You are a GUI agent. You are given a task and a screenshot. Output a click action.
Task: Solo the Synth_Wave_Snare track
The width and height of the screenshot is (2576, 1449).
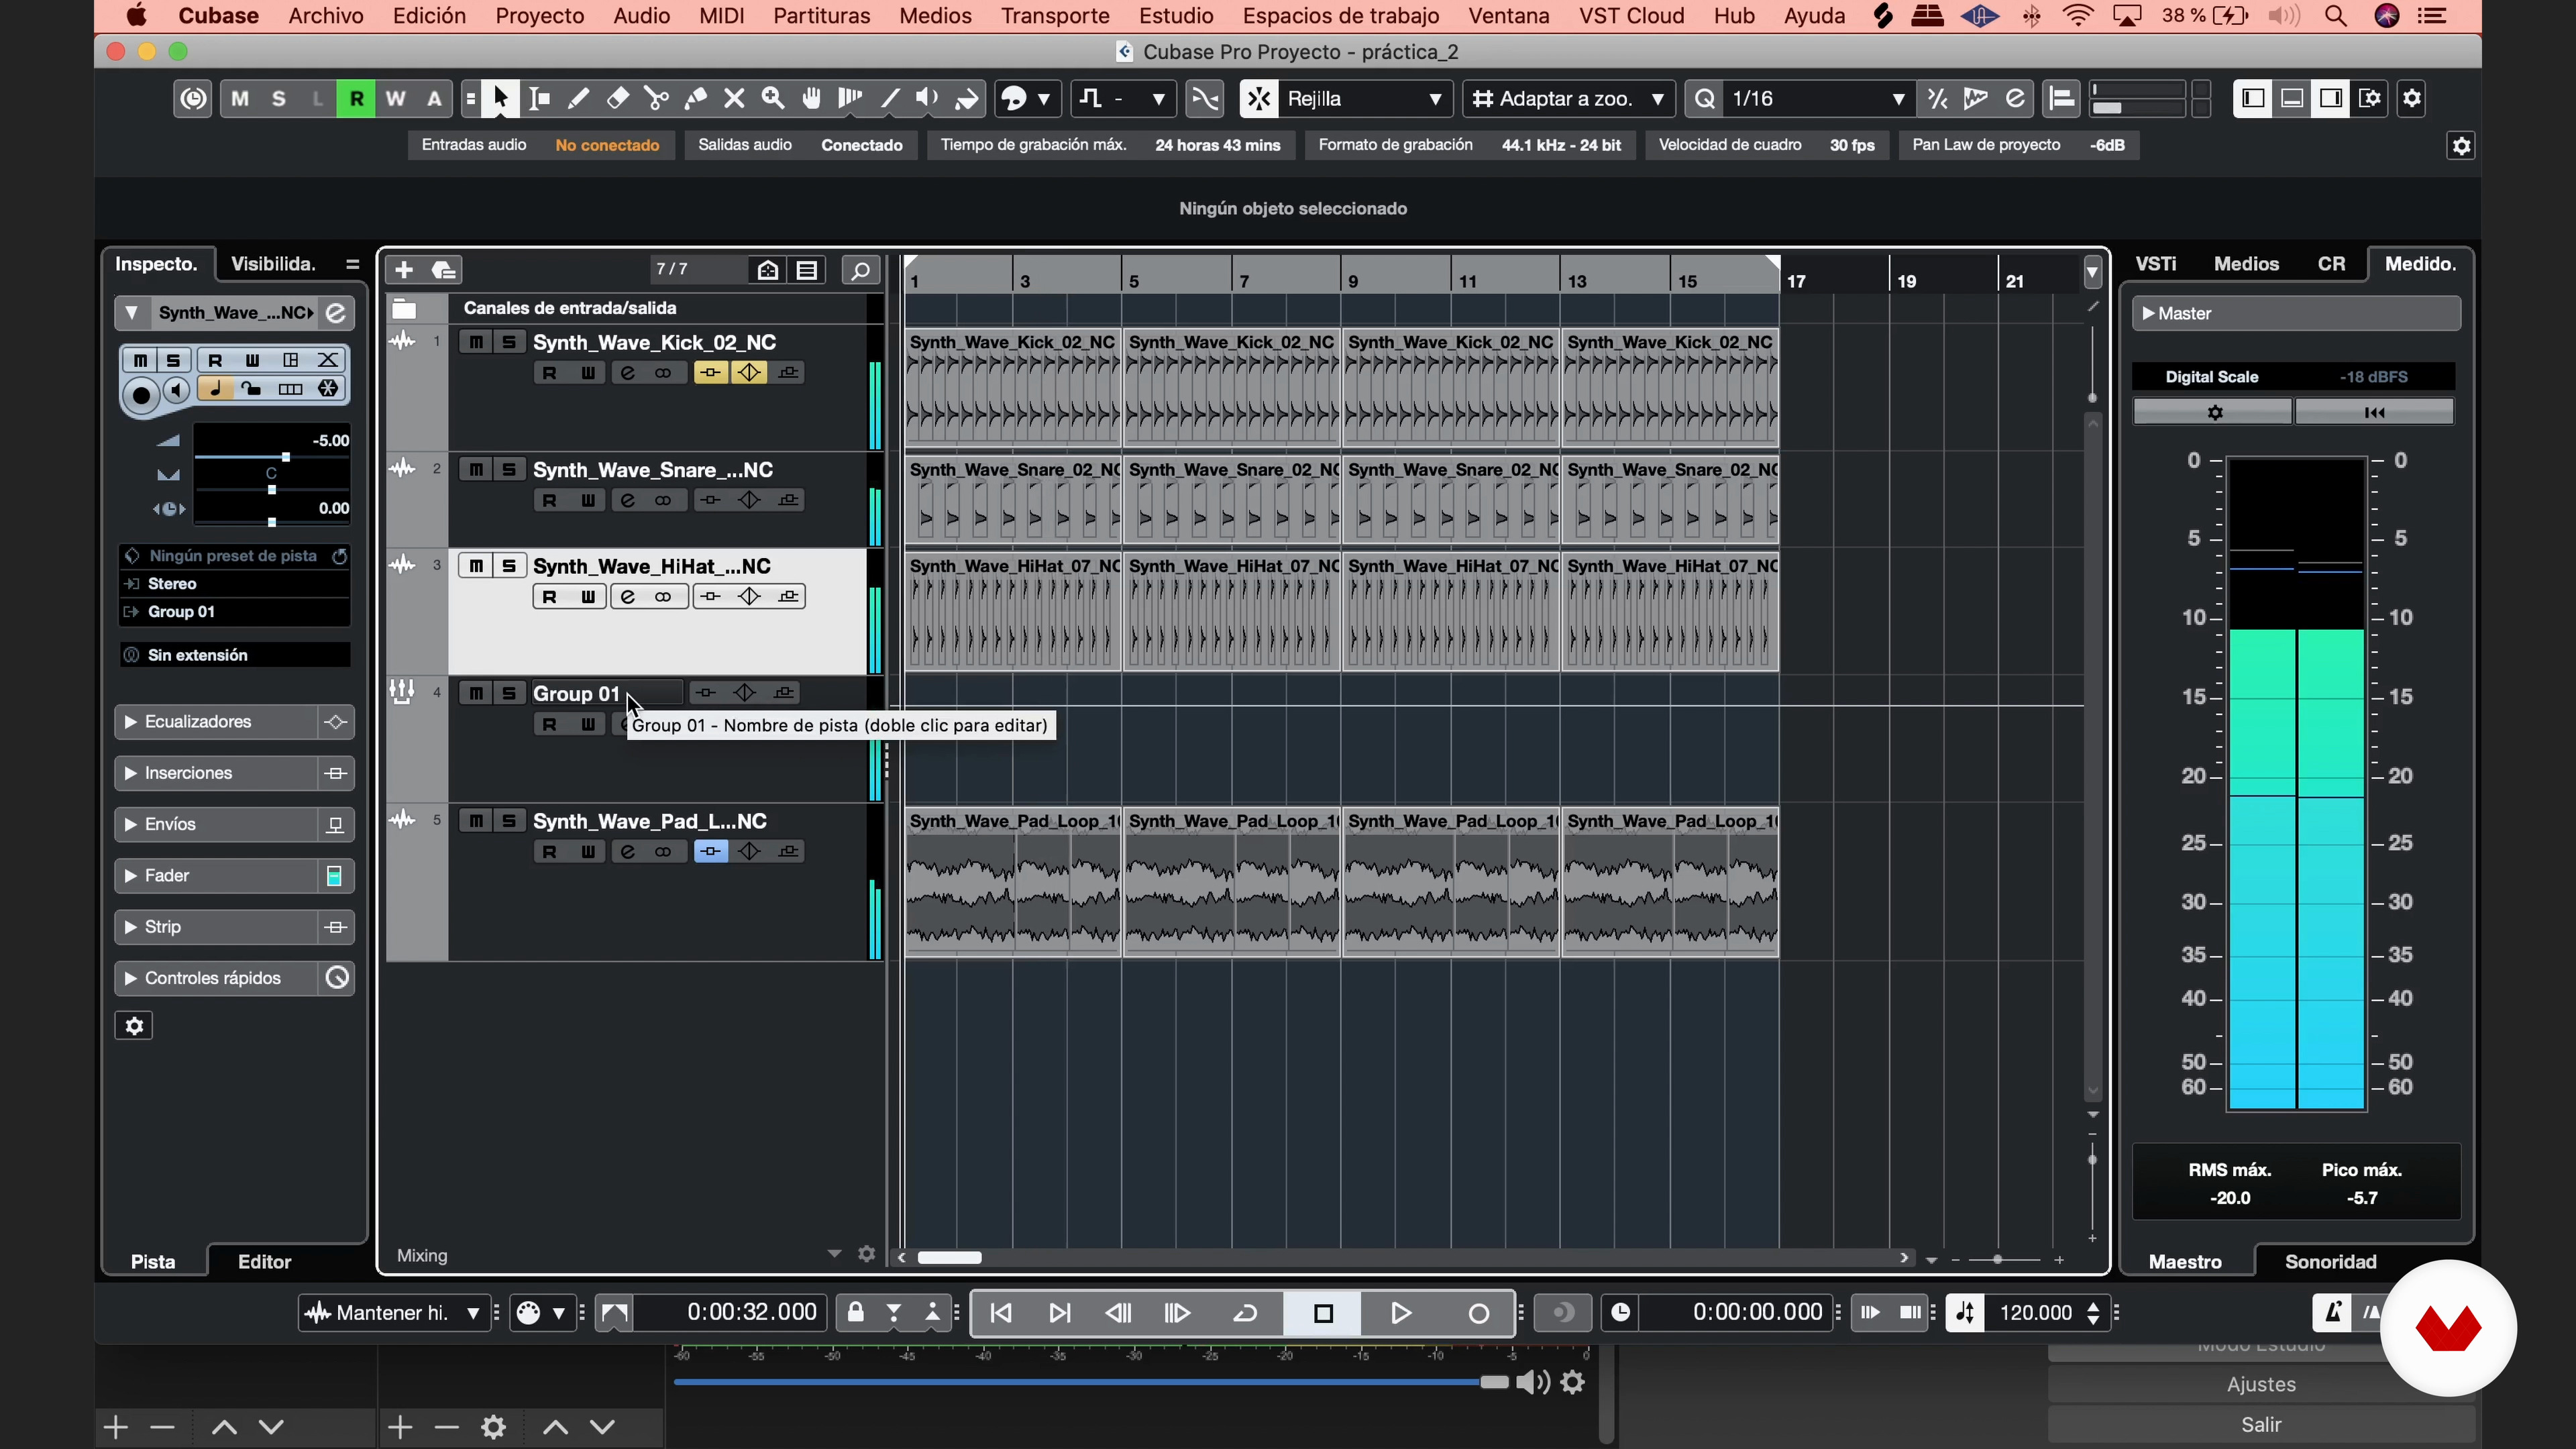click(x=509, y=469)
